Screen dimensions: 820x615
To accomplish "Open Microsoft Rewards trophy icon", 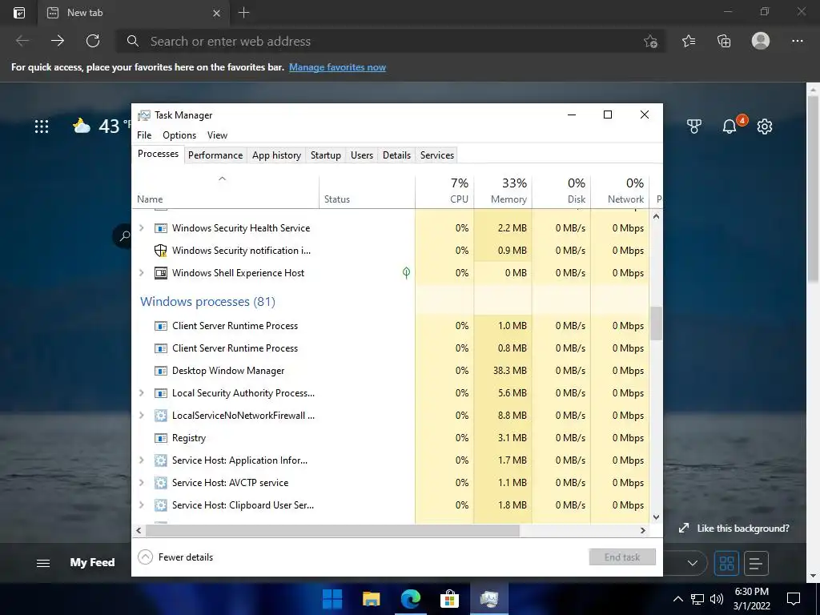I will [694, 126].
